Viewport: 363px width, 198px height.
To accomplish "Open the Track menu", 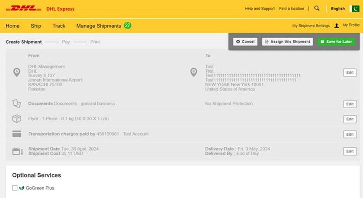I will (x=59, y=26).
